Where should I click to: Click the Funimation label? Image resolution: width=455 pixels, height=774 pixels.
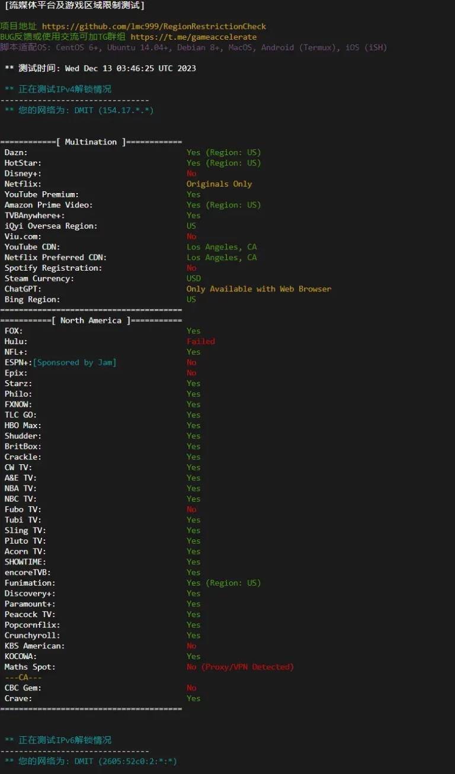(x=30, y=583)
